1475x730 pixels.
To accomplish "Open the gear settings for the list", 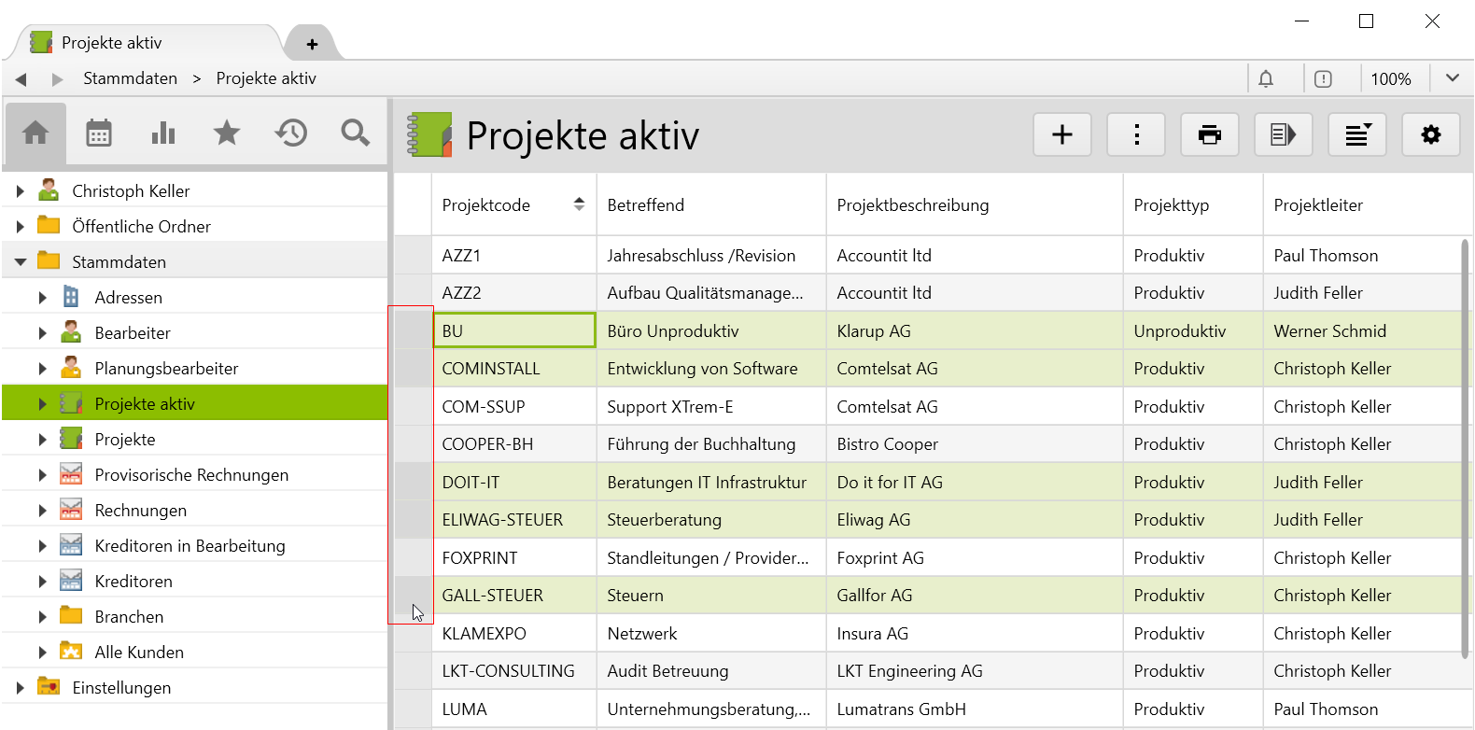I will point(1431,135).
